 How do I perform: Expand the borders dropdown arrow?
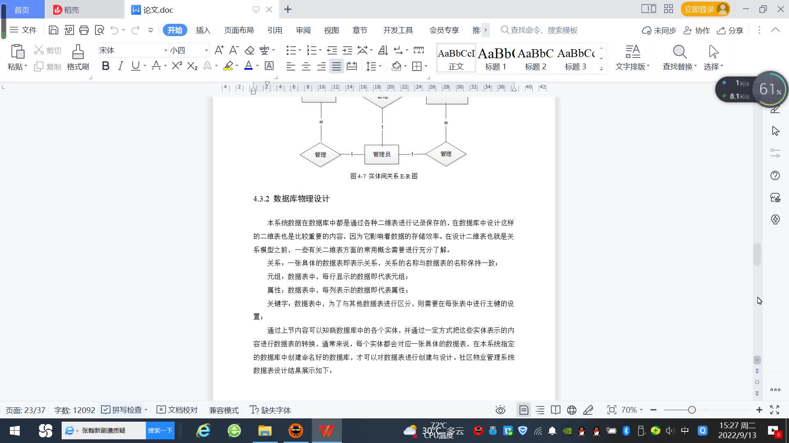point(426,66)
